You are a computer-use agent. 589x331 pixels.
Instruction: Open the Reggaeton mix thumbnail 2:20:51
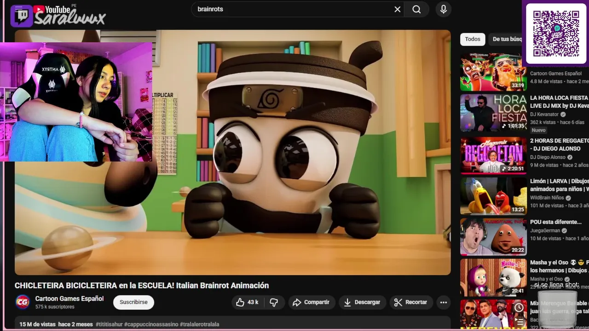[493, 155]
